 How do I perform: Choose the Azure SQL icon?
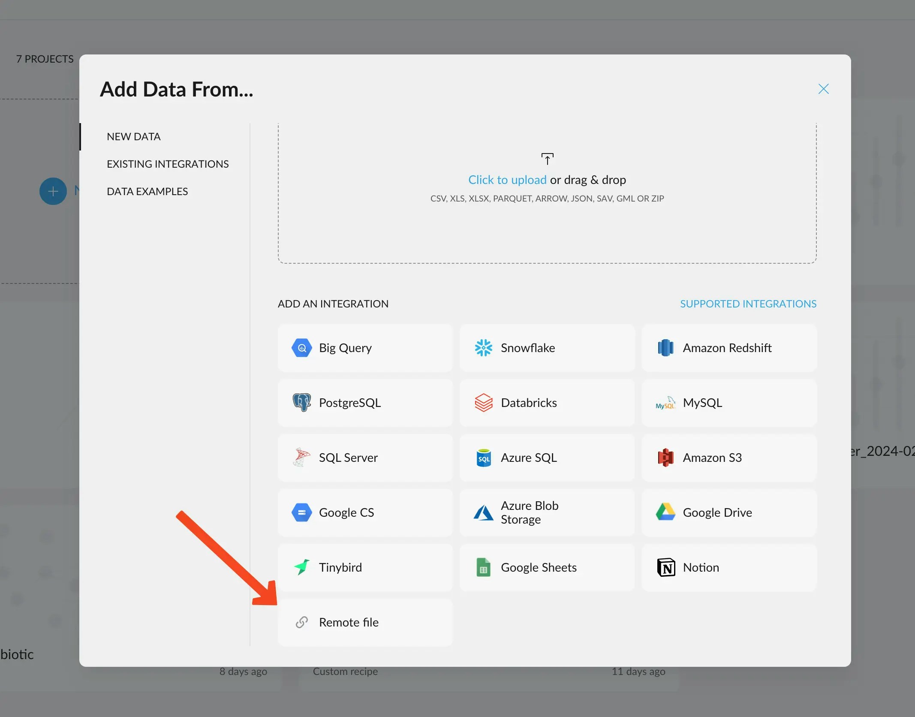click(483, 458)
